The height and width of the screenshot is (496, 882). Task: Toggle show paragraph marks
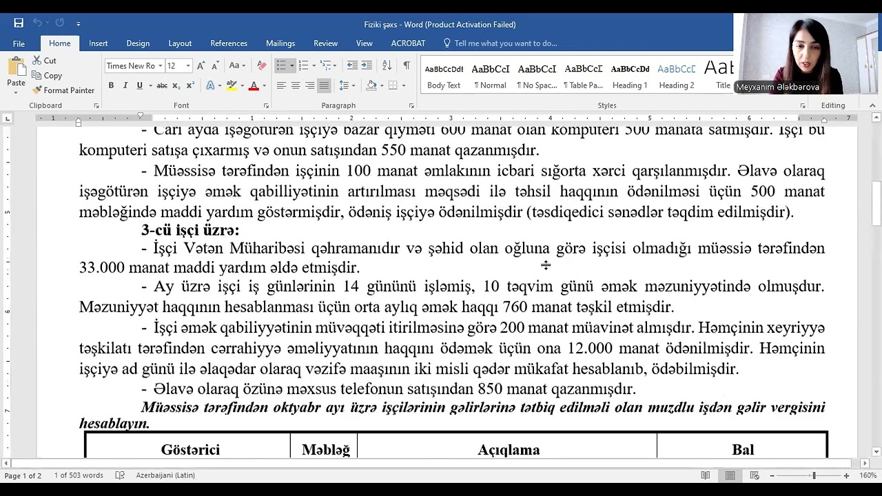point(407,65)
